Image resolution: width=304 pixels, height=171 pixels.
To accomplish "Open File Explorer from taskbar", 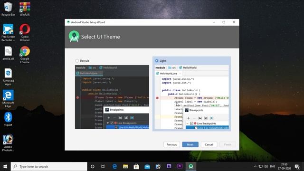I will [x=125, y=167].
